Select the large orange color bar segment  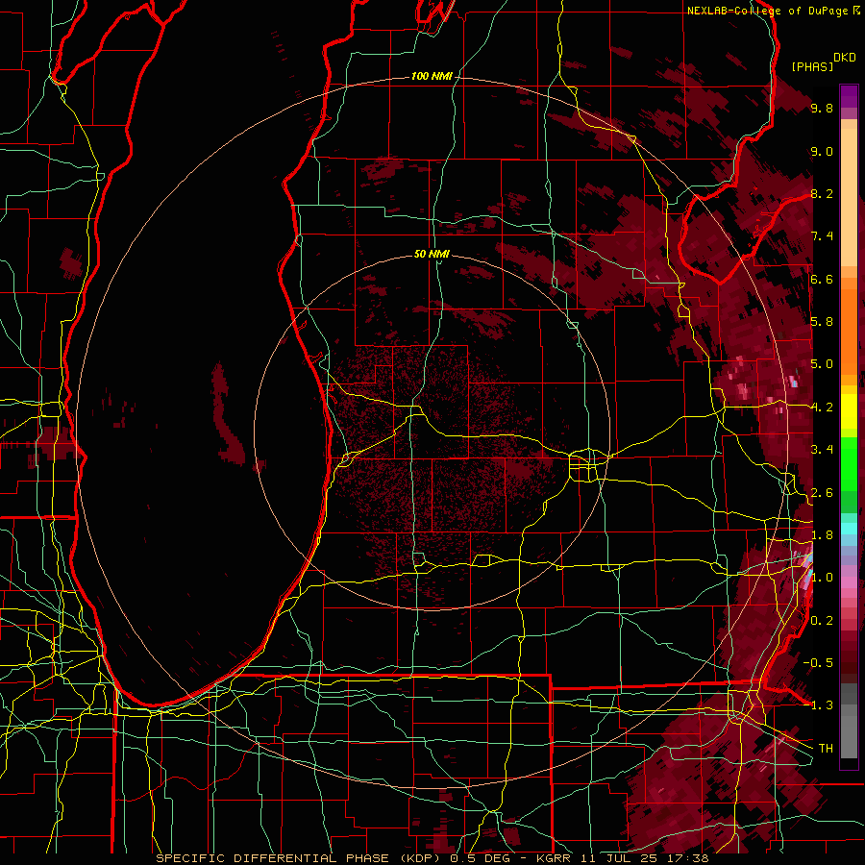[x=849, y=332]
